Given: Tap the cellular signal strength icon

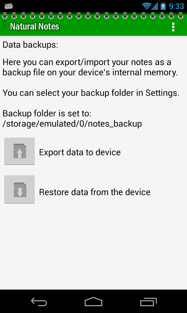Looking at the screenshot, I should 154,6.
